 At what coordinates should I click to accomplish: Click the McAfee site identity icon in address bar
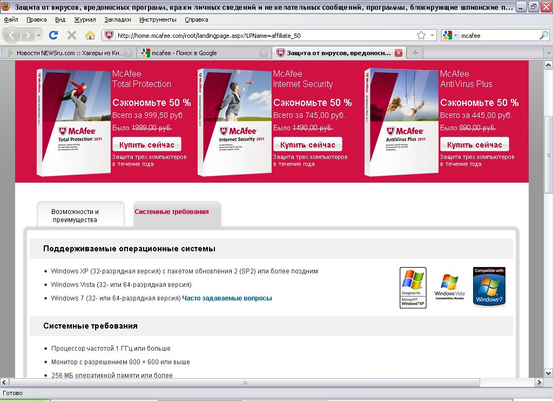point(109,35)
